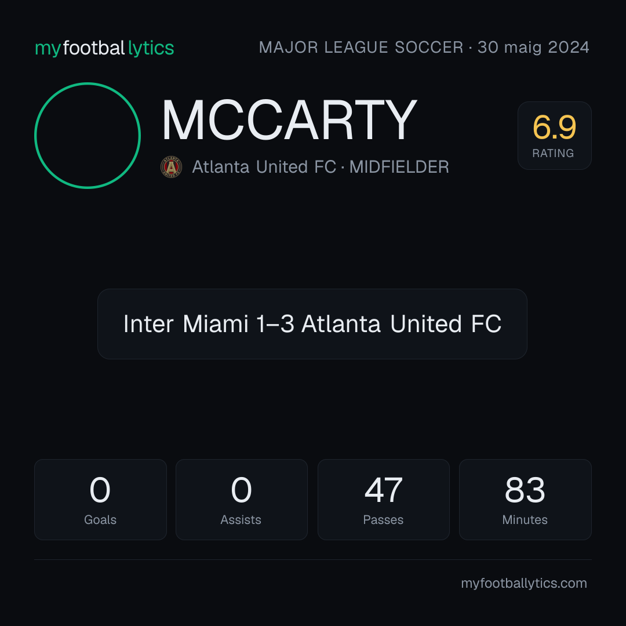The width and height of the screenshot is (626, 626).
Task: Open the Minutes stat card showing 83
Action: coord(525,500)
